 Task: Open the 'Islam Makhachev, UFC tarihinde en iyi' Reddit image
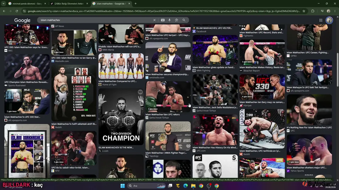pyautogui.click(x=262, y=129)
